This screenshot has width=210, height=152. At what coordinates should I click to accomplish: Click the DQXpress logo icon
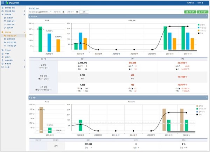click(7, 3)
